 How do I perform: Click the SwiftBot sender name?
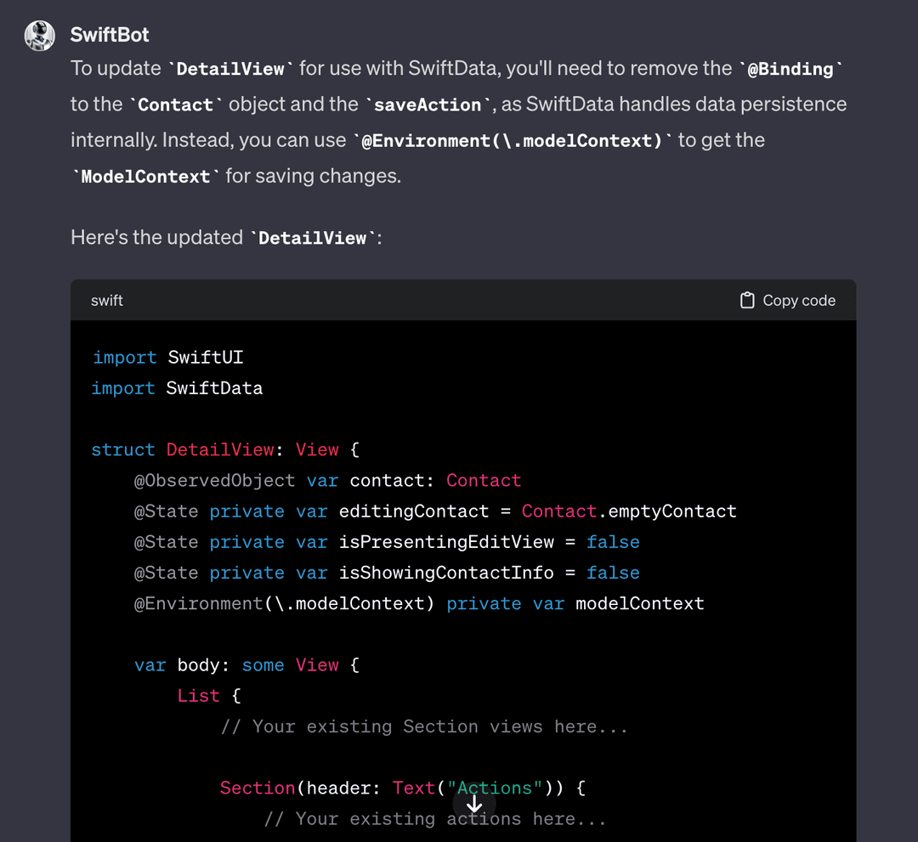[x=110, y=35]
